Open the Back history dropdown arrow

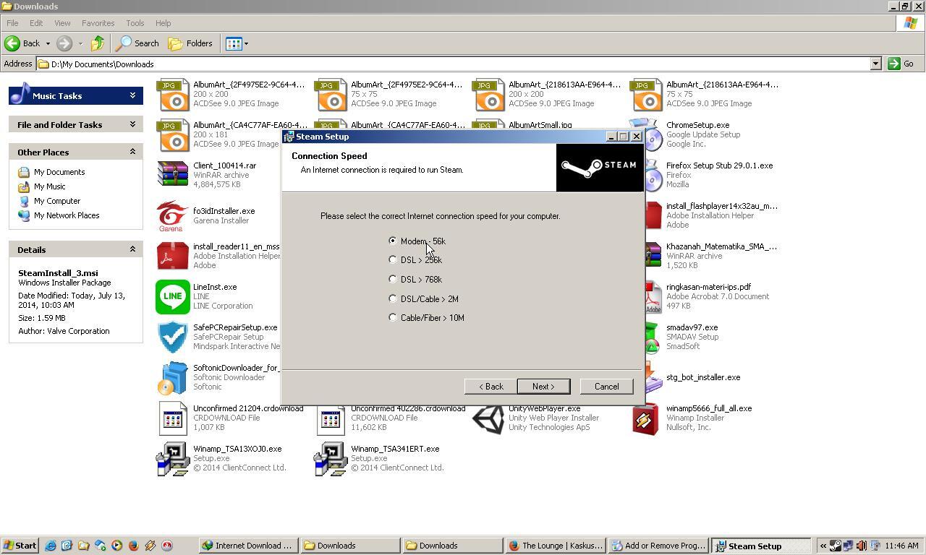(x=48, y=43)
